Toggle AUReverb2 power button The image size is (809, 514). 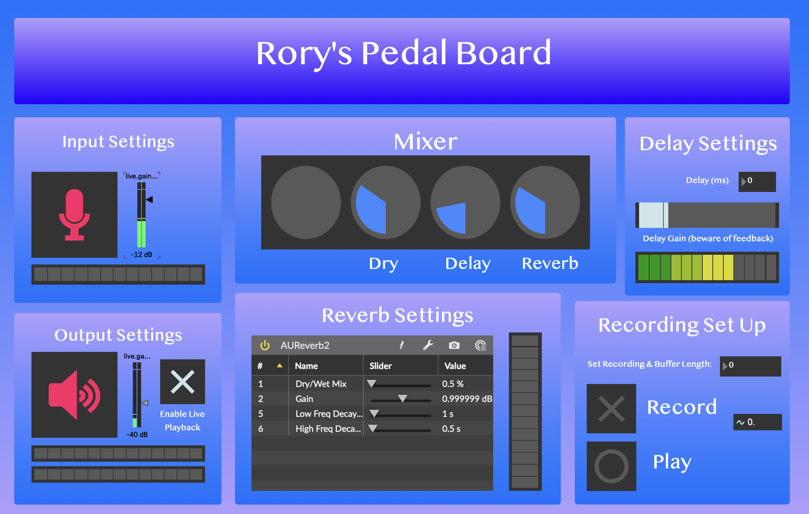(x=265, y=345)
